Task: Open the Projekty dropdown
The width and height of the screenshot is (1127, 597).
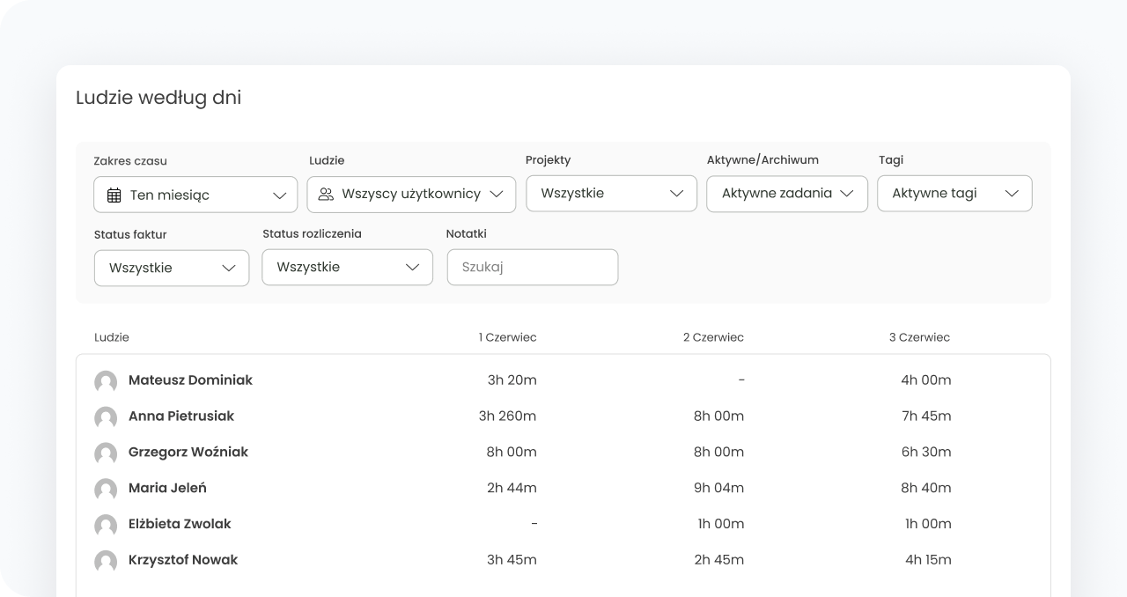Action: point(611,194)
